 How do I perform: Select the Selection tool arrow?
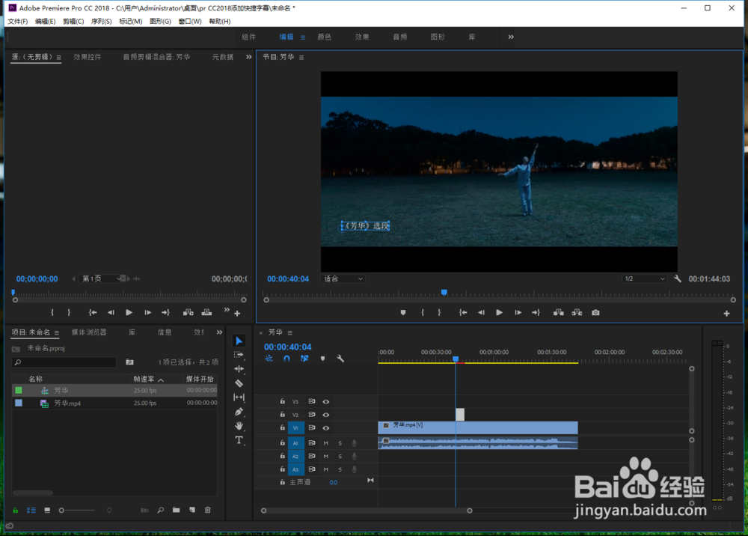coord(239,341)
